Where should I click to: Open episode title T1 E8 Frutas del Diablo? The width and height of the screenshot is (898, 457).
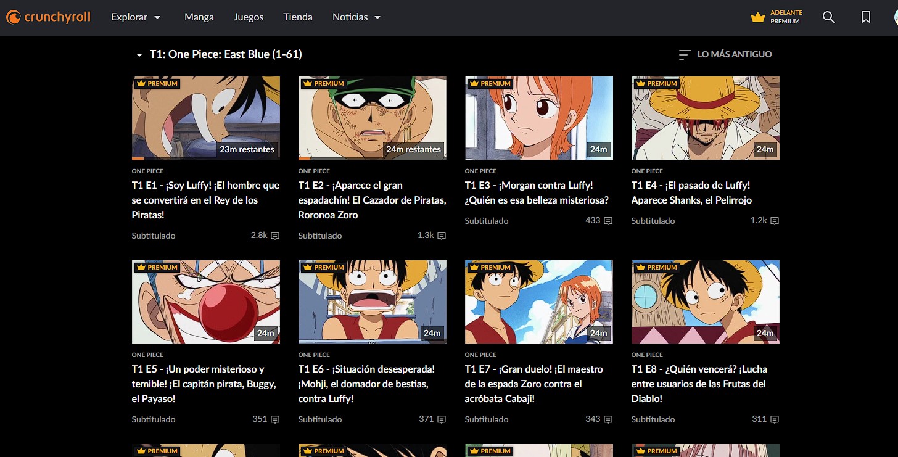[699, 384]
